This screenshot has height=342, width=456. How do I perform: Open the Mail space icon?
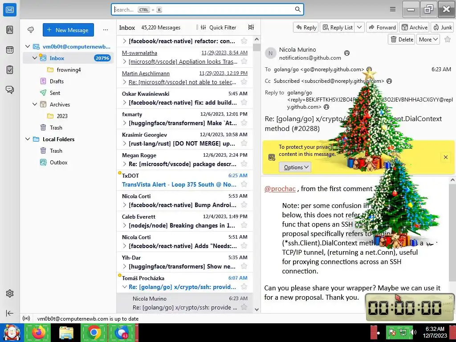(x=10, y=10)
